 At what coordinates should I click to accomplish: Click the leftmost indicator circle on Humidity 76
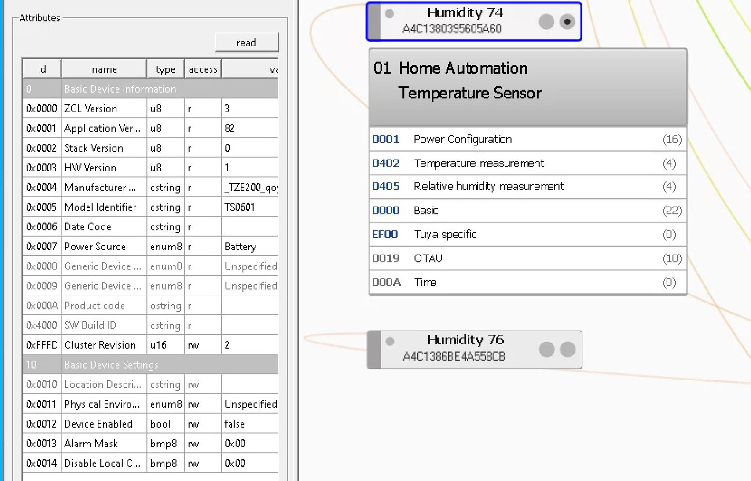coord(547,349)
